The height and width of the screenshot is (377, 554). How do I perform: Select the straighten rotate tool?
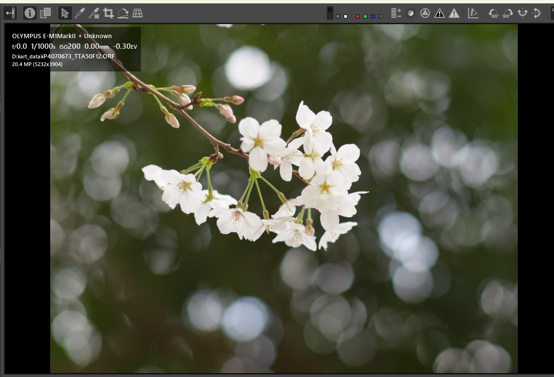pos(123,14)
